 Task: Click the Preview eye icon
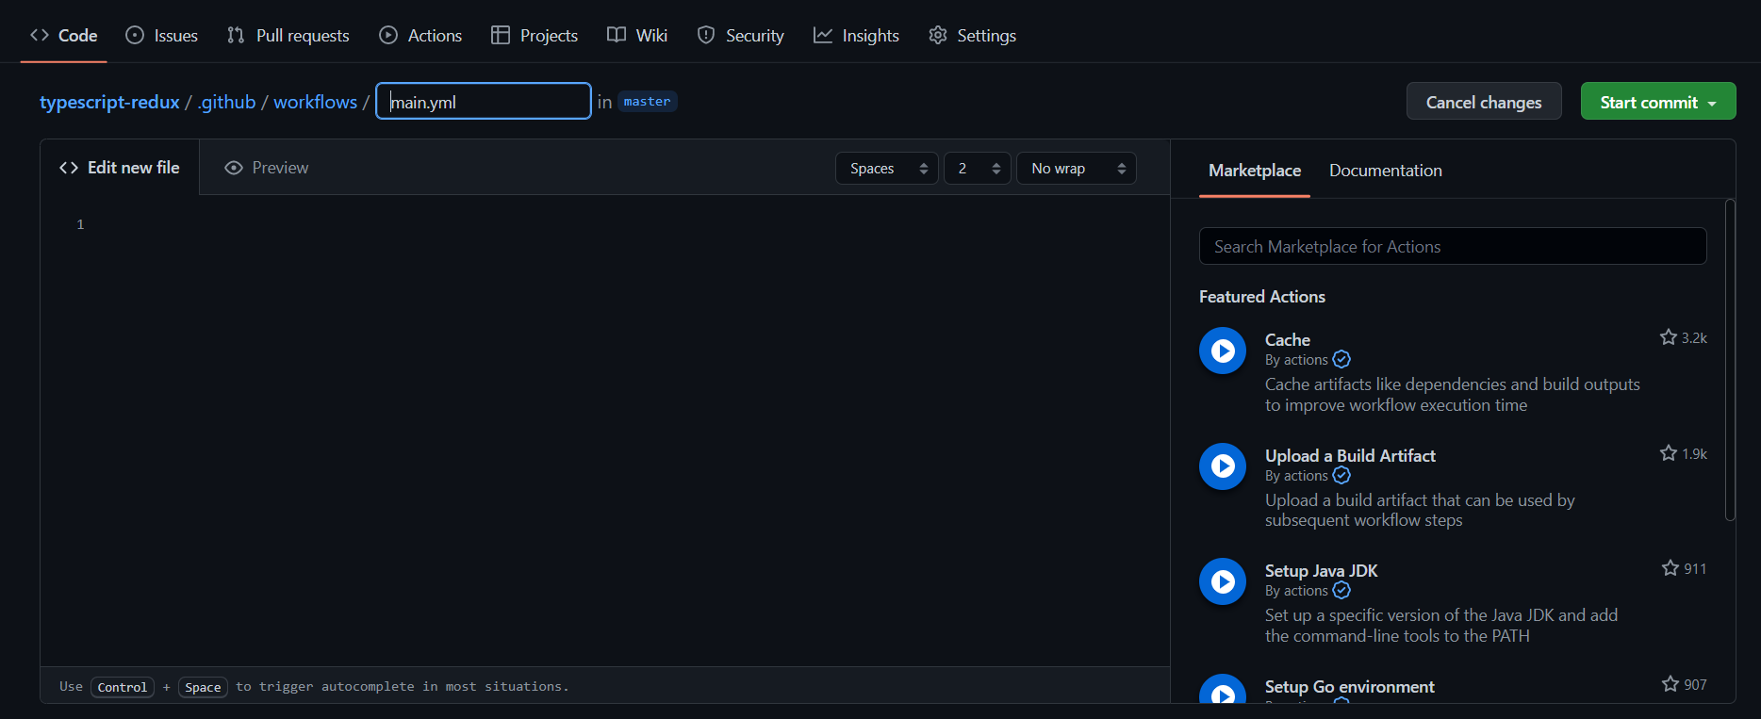click(234, 168)
